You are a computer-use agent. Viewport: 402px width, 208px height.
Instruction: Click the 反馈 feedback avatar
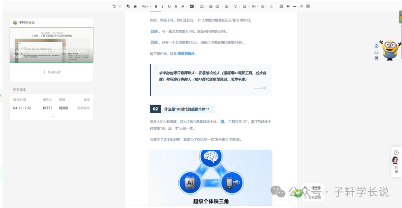pos(395,160)
